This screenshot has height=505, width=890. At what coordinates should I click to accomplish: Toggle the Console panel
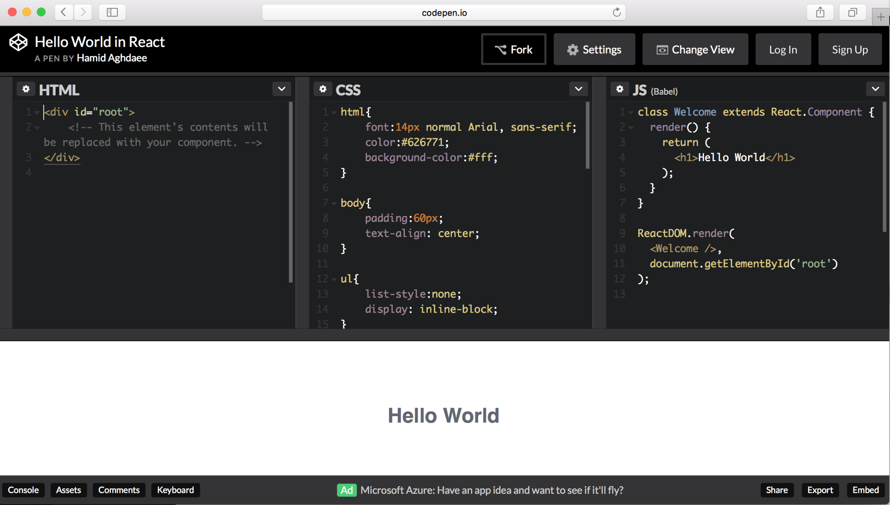click(x=23, y=490)
